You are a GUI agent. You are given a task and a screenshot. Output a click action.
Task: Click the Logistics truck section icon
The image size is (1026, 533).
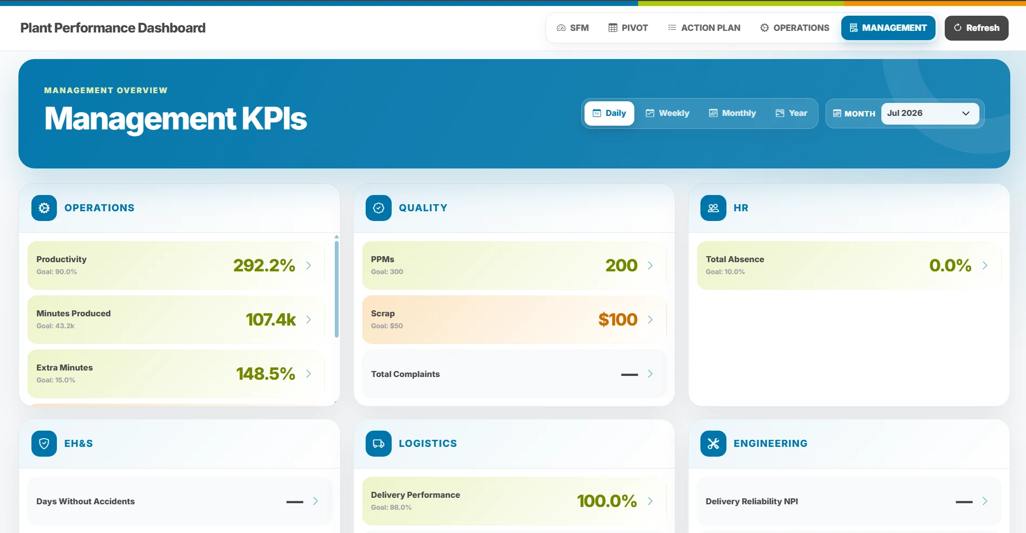379,444
